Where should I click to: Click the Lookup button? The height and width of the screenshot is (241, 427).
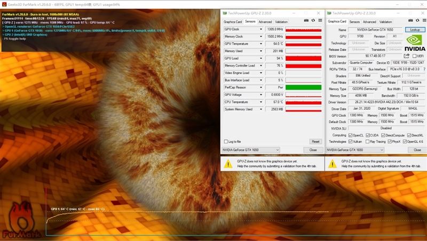[x=415, y=30]
